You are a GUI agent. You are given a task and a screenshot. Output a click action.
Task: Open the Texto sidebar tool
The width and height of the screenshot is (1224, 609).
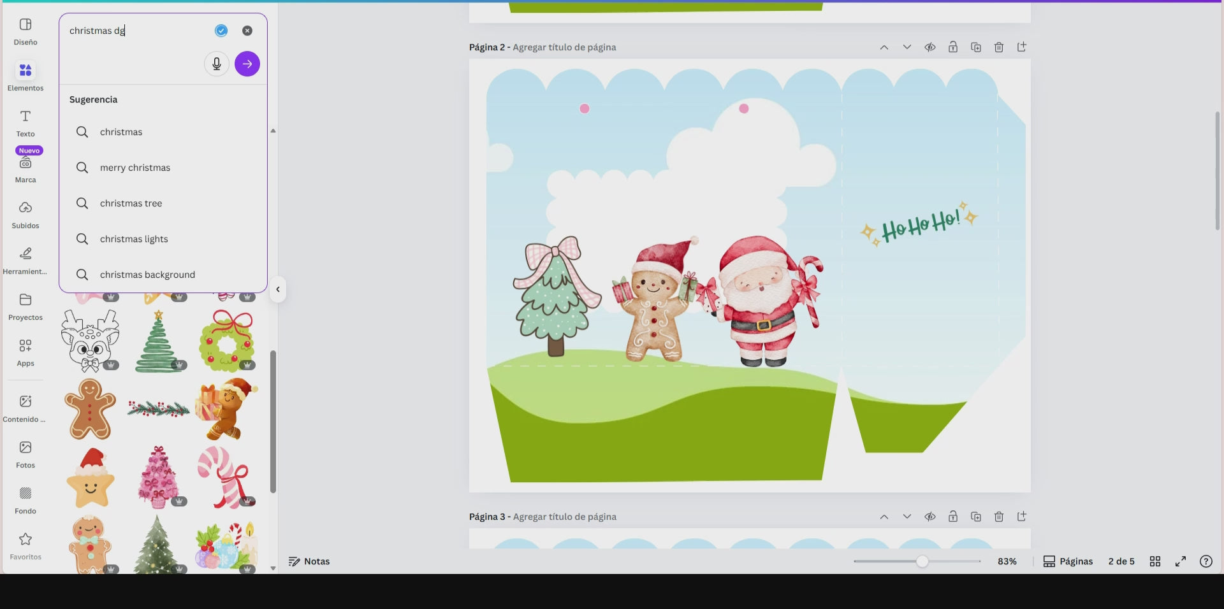click(25, 122)
